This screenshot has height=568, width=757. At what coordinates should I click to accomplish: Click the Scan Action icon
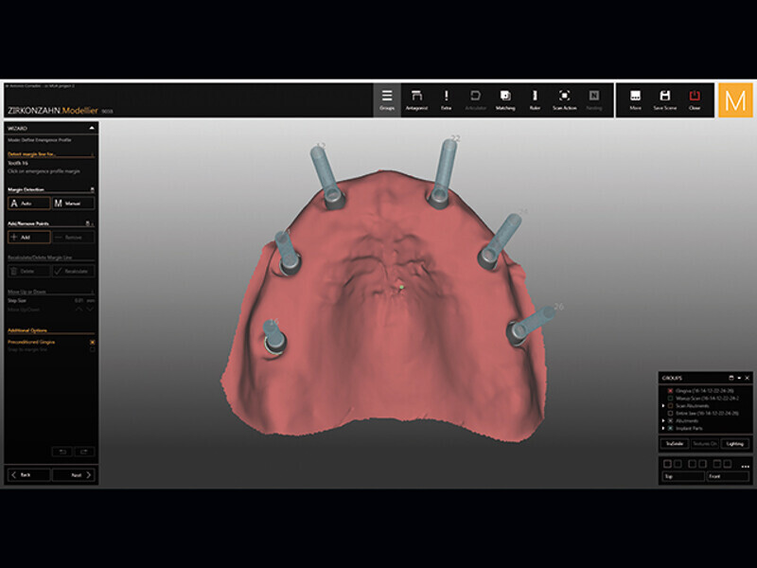coord(564,99)
